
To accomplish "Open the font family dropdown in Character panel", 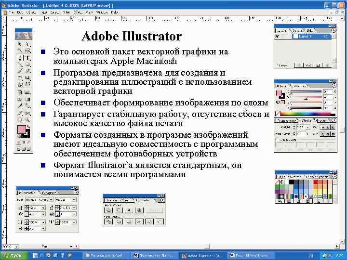I will [51, 200].
